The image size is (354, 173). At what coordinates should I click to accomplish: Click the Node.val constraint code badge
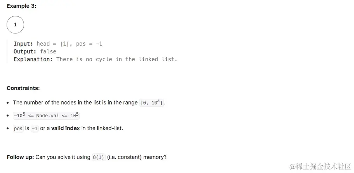tap(46, 115)
